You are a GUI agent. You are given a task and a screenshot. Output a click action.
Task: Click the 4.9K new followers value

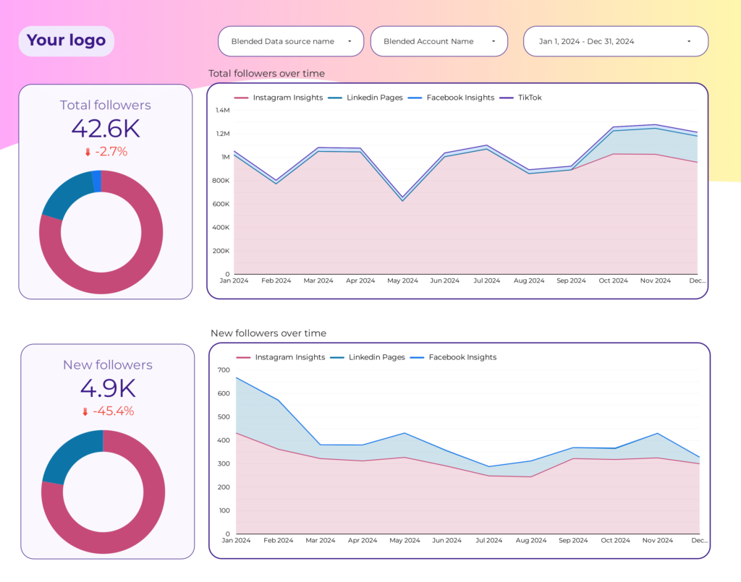click(x=108, y=388)
